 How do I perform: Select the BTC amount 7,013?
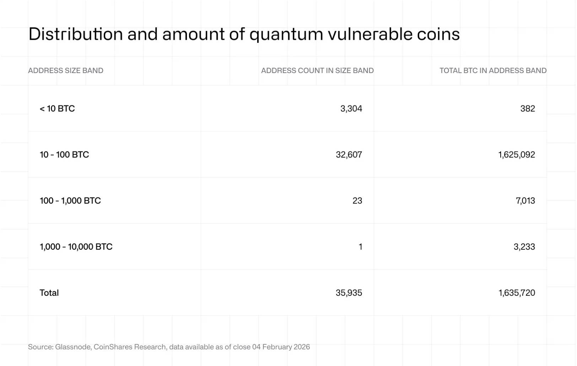525,201
